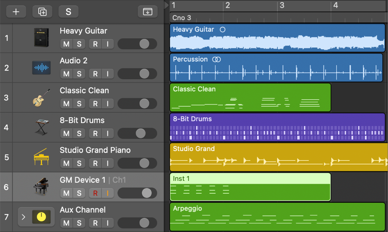Solo the Audio 2 track
388x232 pixels.
(x=79, y=74)
